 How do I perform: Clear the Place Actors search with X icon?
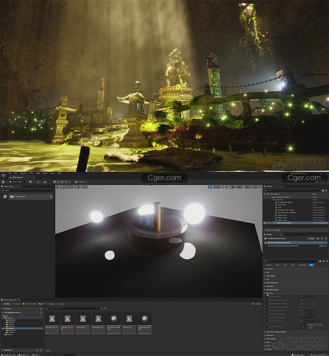pyautogui.click(x=3, y=190)
